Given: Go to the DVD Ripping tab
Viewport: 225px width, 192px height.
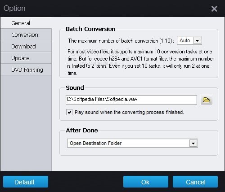Looking at the screenshot, I should [26, 70].
